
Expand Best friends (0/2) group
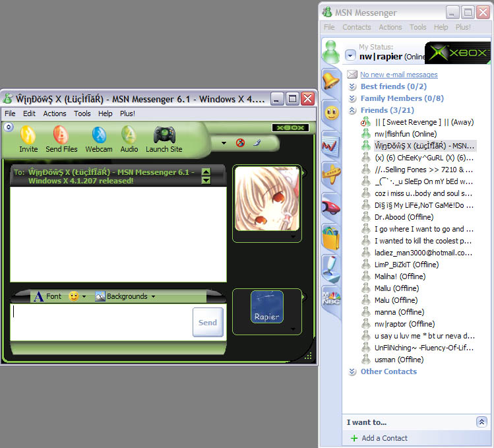pyautogui.click(x=353, y=86)
